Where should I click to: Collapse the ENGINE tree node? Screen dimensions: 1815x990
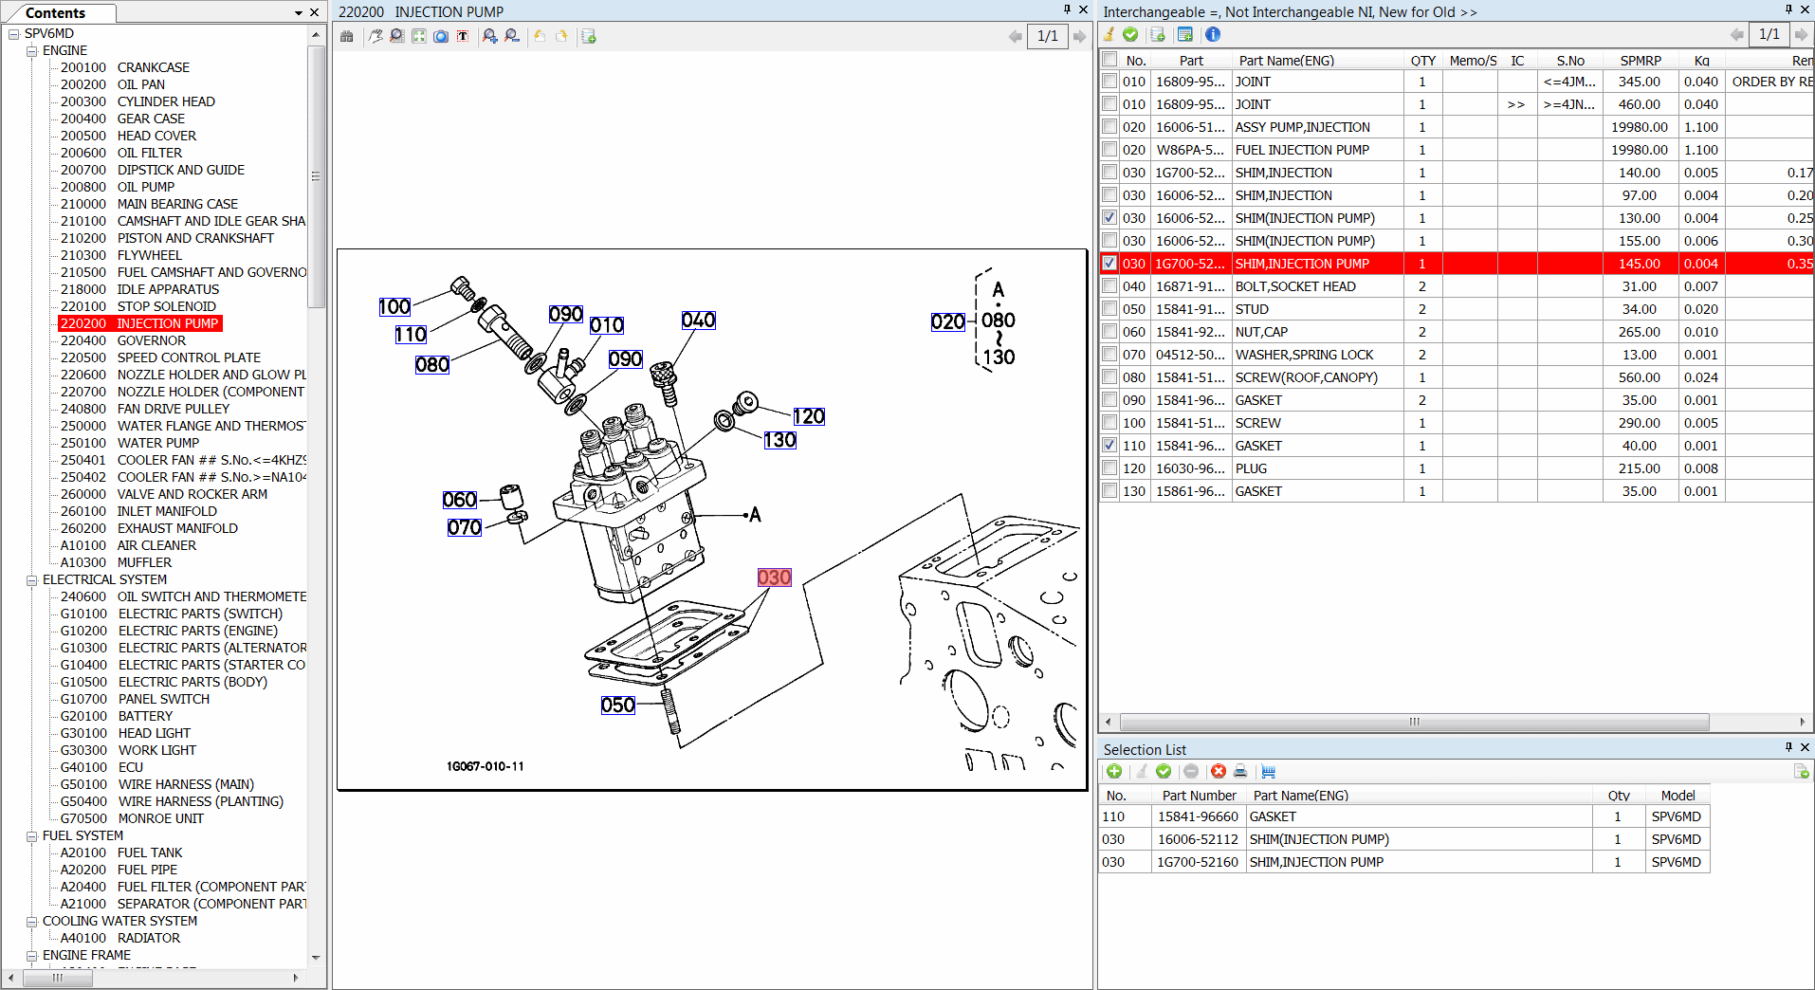31,50
